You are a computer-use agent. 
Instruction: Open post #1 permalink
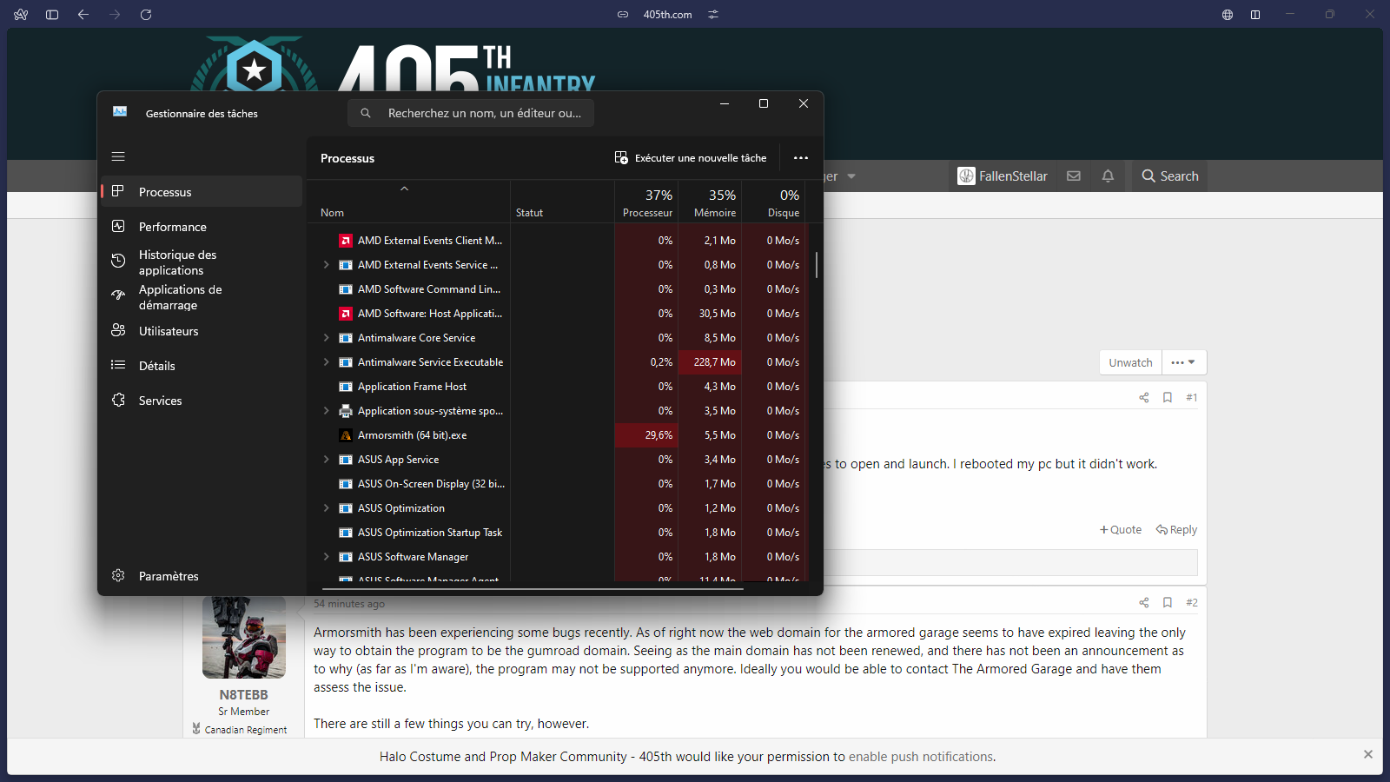click(x=1192, y=397)
